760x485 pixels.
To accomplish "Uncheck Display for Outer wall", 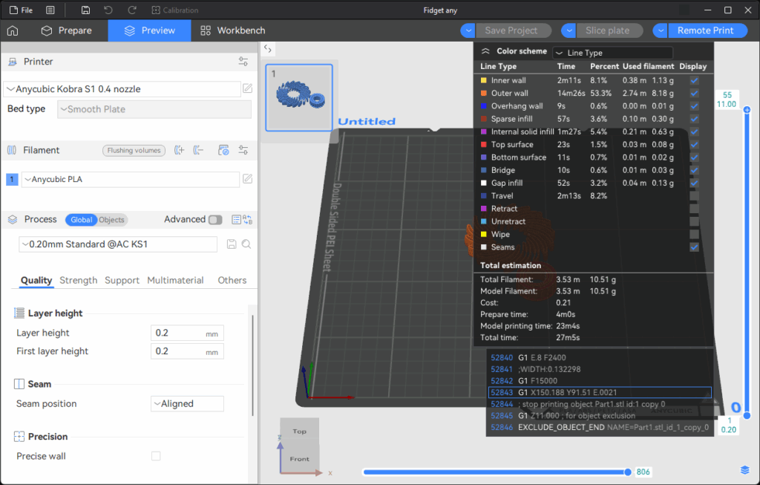I will (694, 94).
